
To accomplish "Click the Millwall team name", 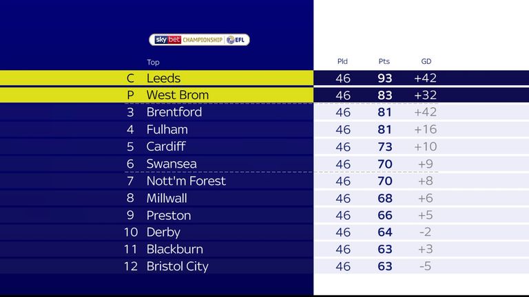I will 167,198.
